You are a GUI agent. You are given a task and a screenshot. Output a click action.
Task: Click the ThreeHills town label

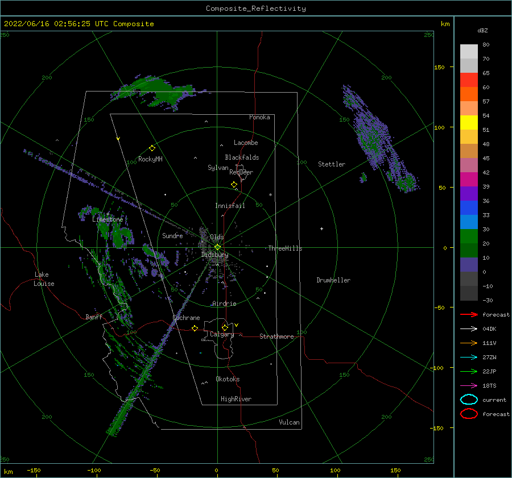pyautogui.click(x=286, y=248)
